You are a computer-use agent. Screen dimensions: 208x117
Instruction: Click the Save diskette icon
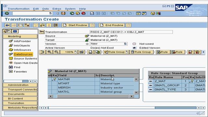click(63, 13)
